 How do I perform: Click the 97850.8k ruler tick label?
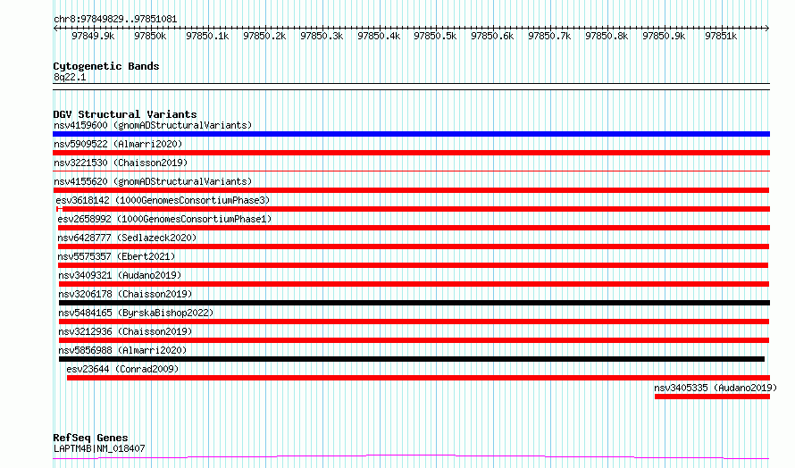pyautogui.click(x=607, y=37)
